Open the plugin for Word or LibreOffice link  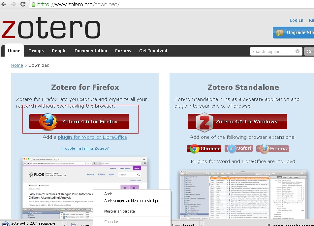(93, 137)
